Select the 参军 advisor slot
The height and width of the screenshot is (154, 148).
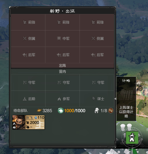(x=62, y=99)
